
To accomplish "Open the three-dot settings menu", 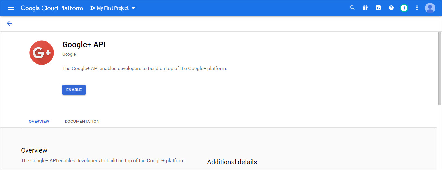I will pyautogui.click(x=417, y=8).
